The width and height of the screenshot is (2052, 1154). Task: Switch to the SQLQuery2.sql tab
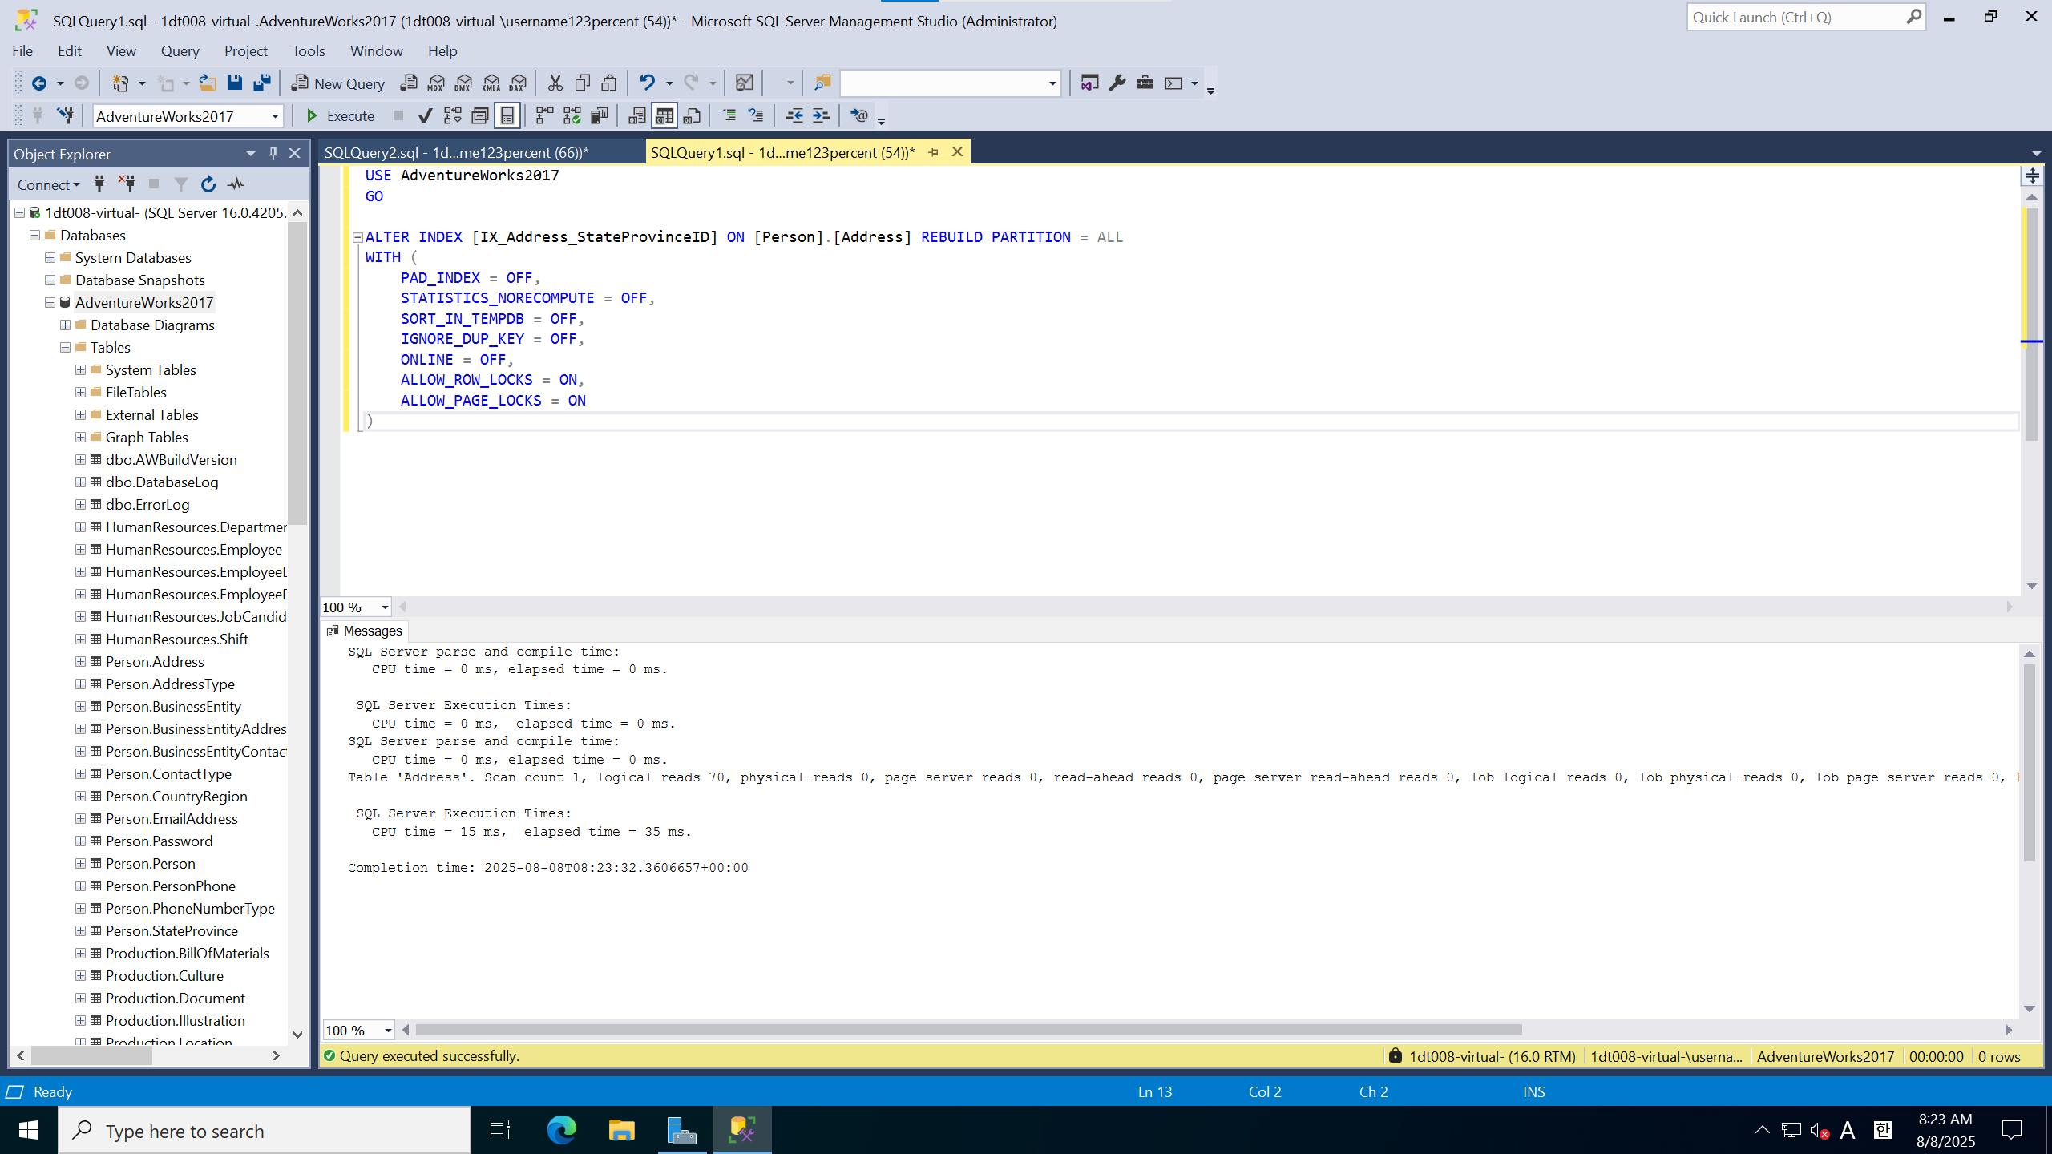457,152
